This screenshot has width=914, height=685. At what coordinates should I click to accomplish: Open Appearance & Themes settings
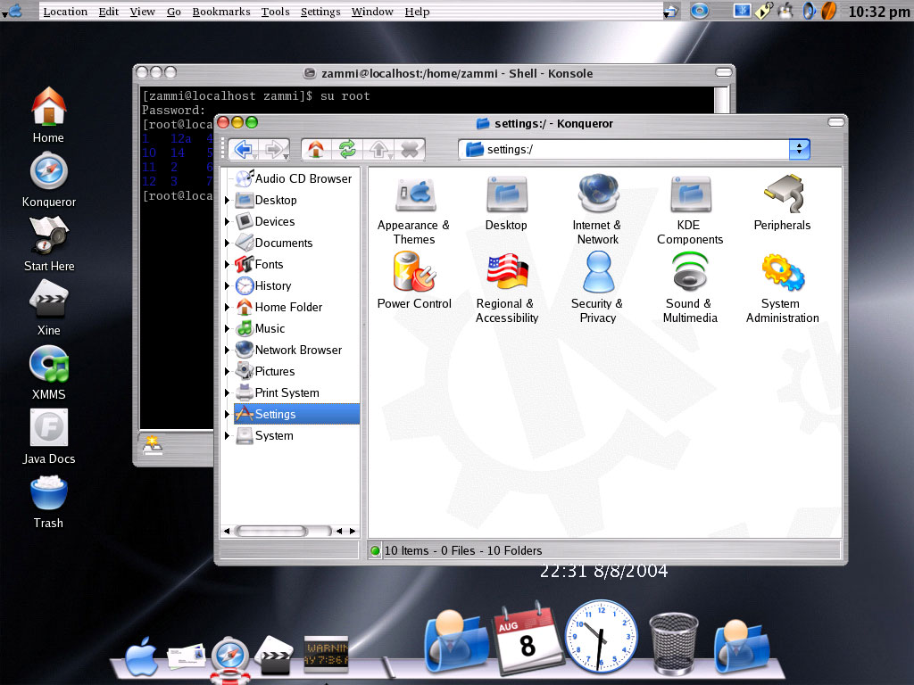tap(414, 210)
